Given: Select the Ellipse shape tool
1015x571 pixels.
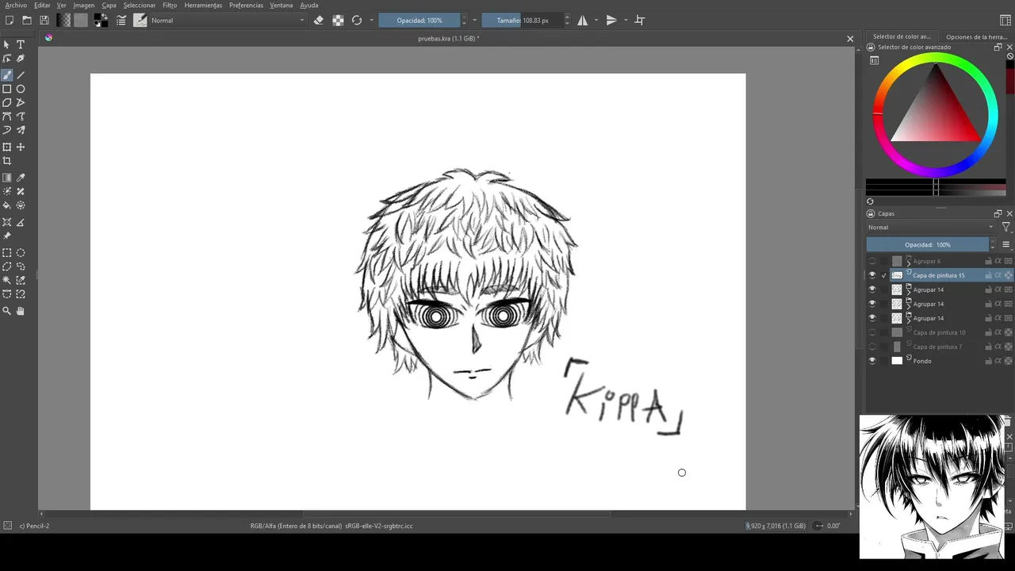Looking at the screenshot, I should coord(21,89).
